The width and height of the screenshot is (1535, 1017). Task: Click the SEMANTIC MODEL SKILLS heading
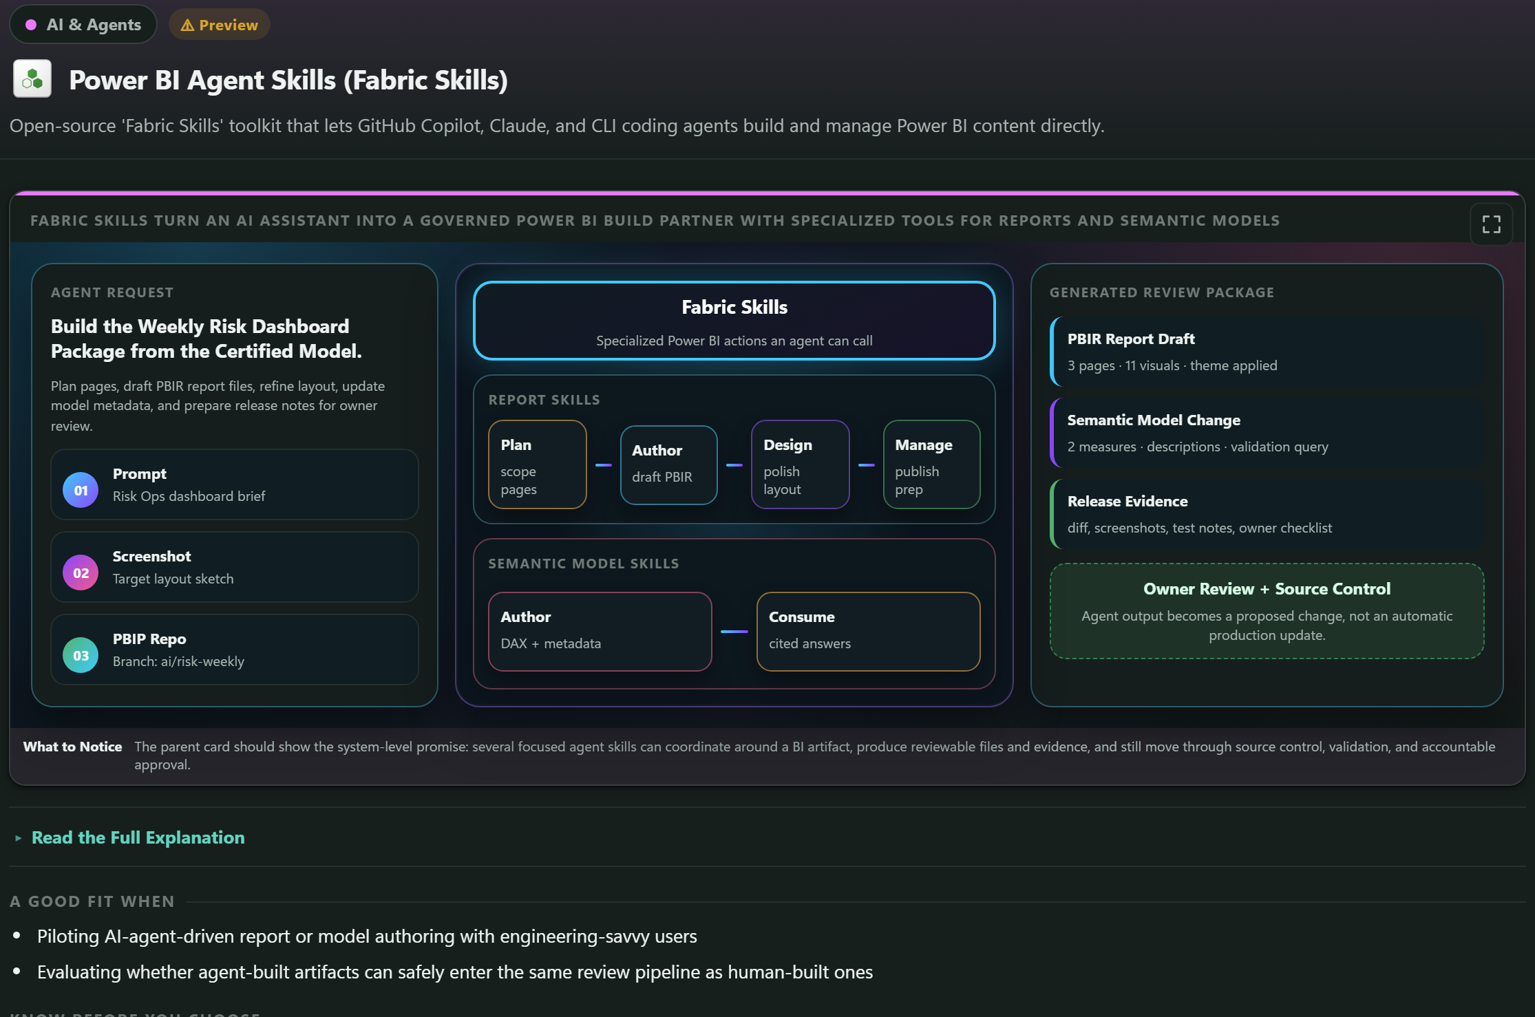tap(584, 564)
